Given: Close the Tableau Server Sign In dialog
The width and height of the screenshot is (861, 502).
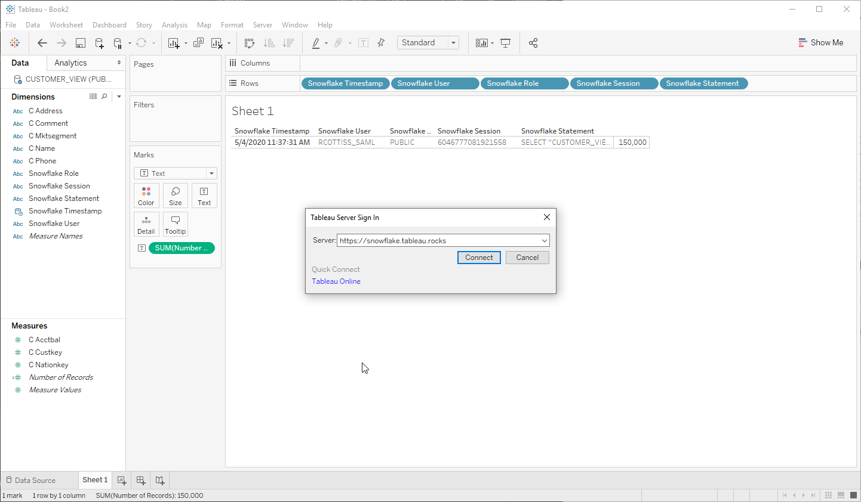Looking at the screenshot, I should (x=546, y=217).
